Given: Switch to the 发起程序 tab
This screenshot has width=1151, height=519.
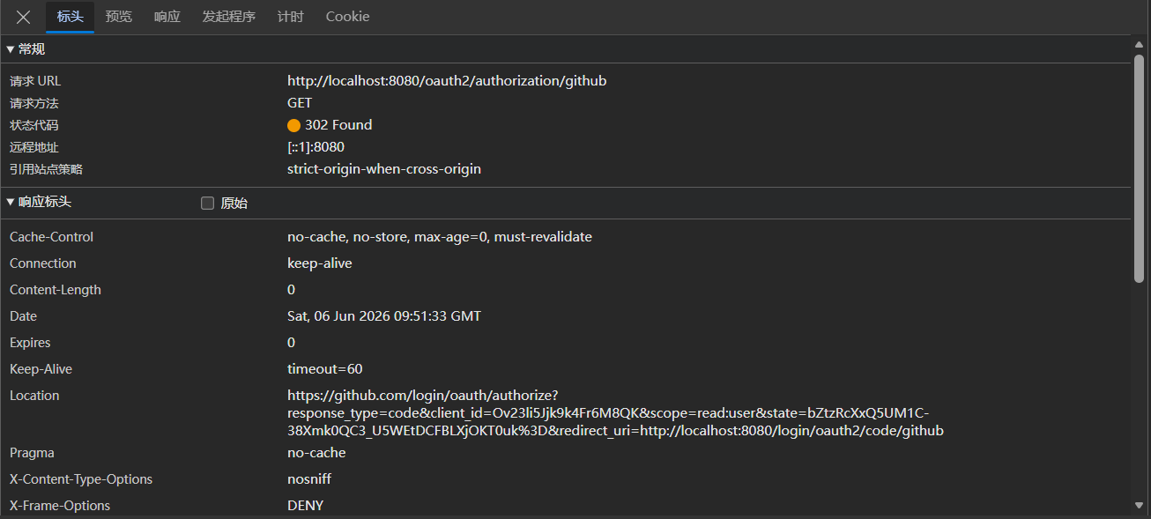Looking at the screenshot, I should (229, 17).
